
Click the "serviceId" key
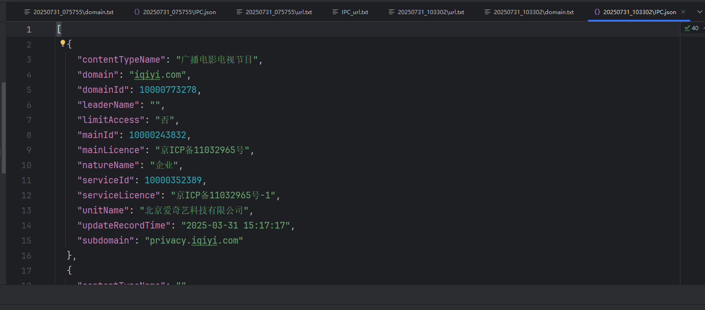[x=106, y=180]
